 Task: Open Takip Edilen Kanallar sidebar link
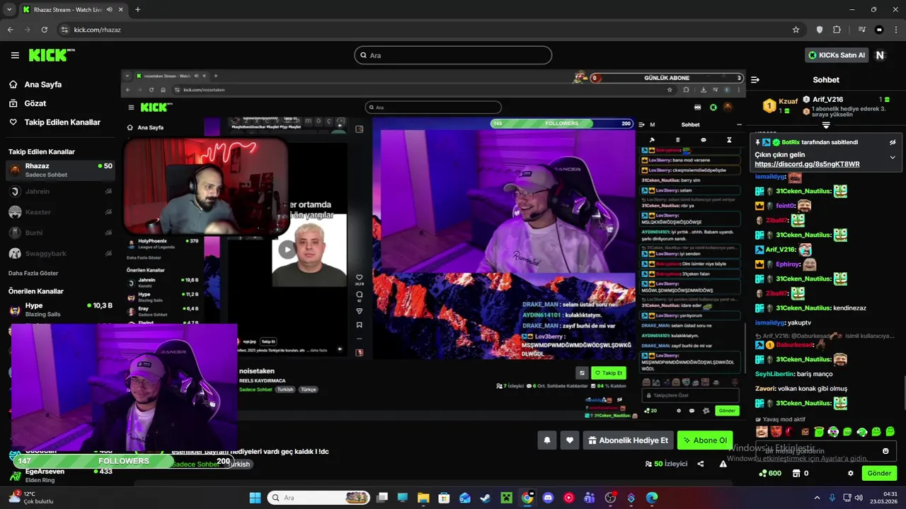(55, 122)
